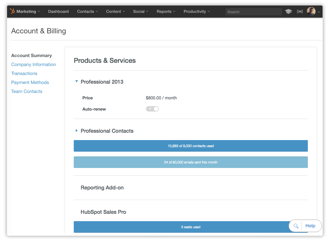Click the notifications broadcast icon
The height and width of the screenshot is (242, 329).
point(299,11)
